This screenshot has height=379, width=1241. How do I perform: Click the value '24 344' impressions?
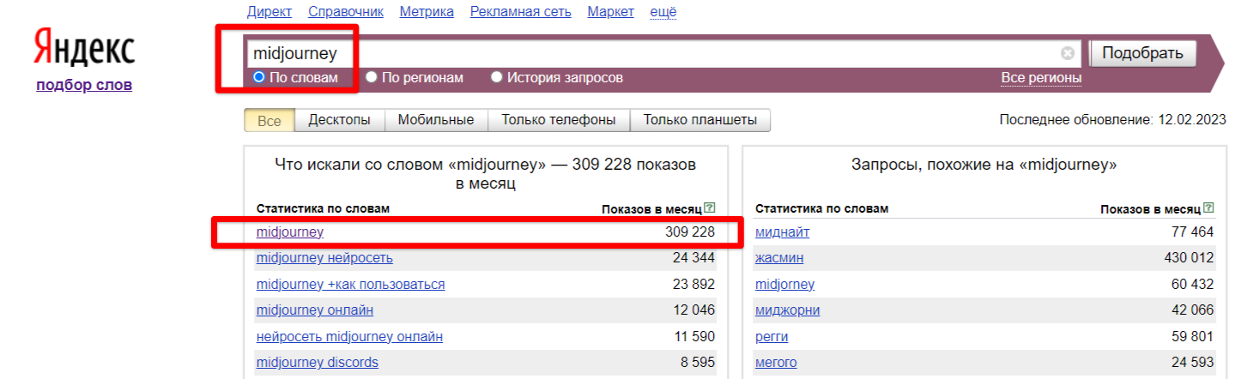tap(693, 258)
